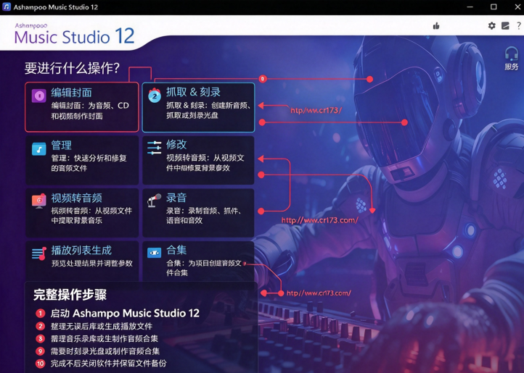
Task: Open the 服务 headset service icon
Action: tap(512, 59)
